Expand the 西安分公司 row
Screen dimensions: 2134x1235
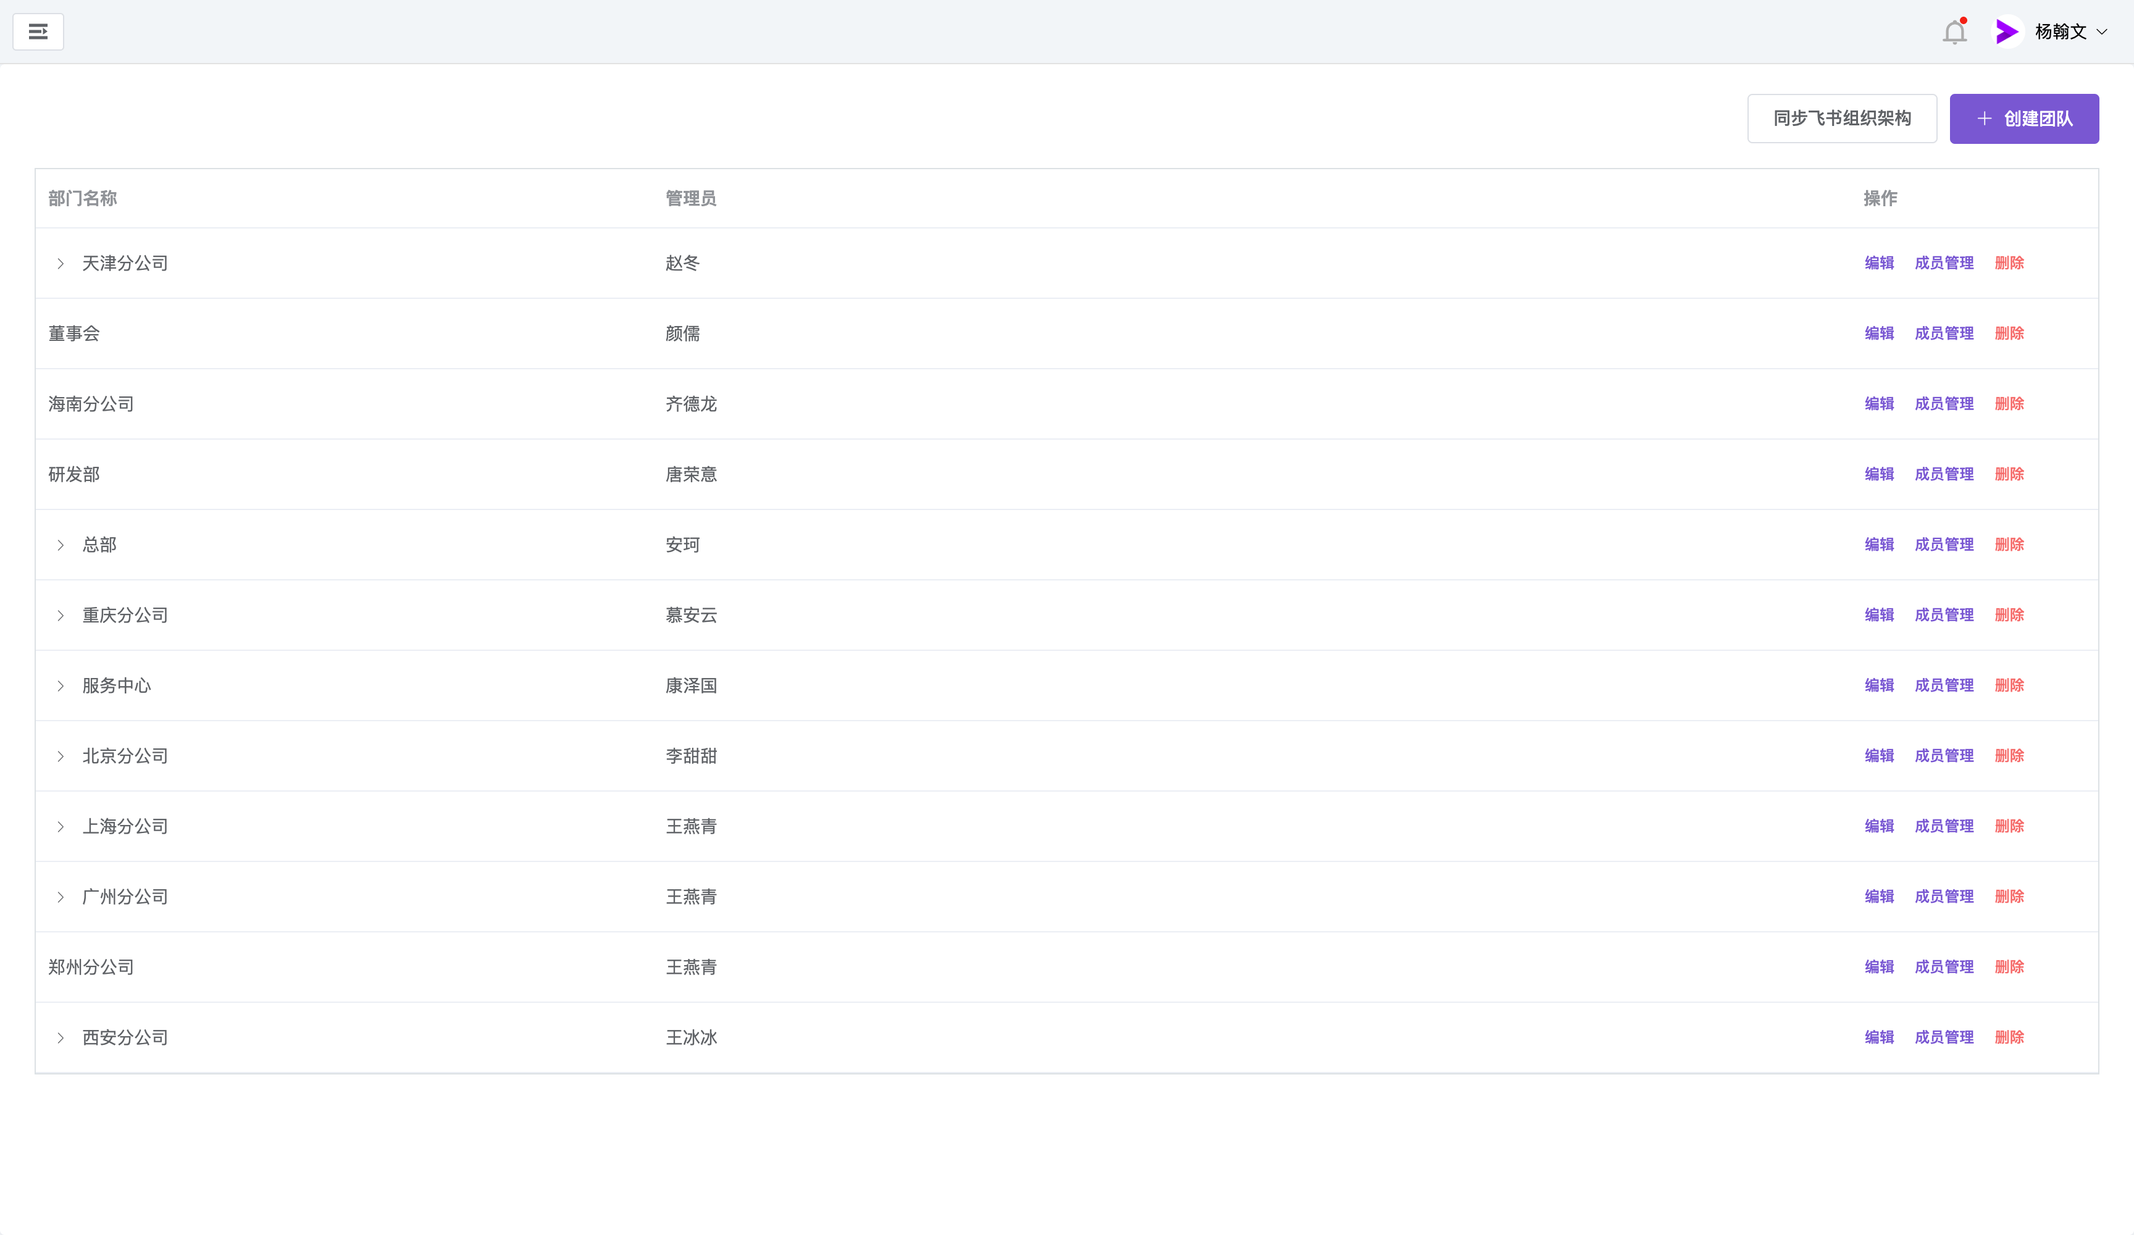click(x=61, y=1037)
